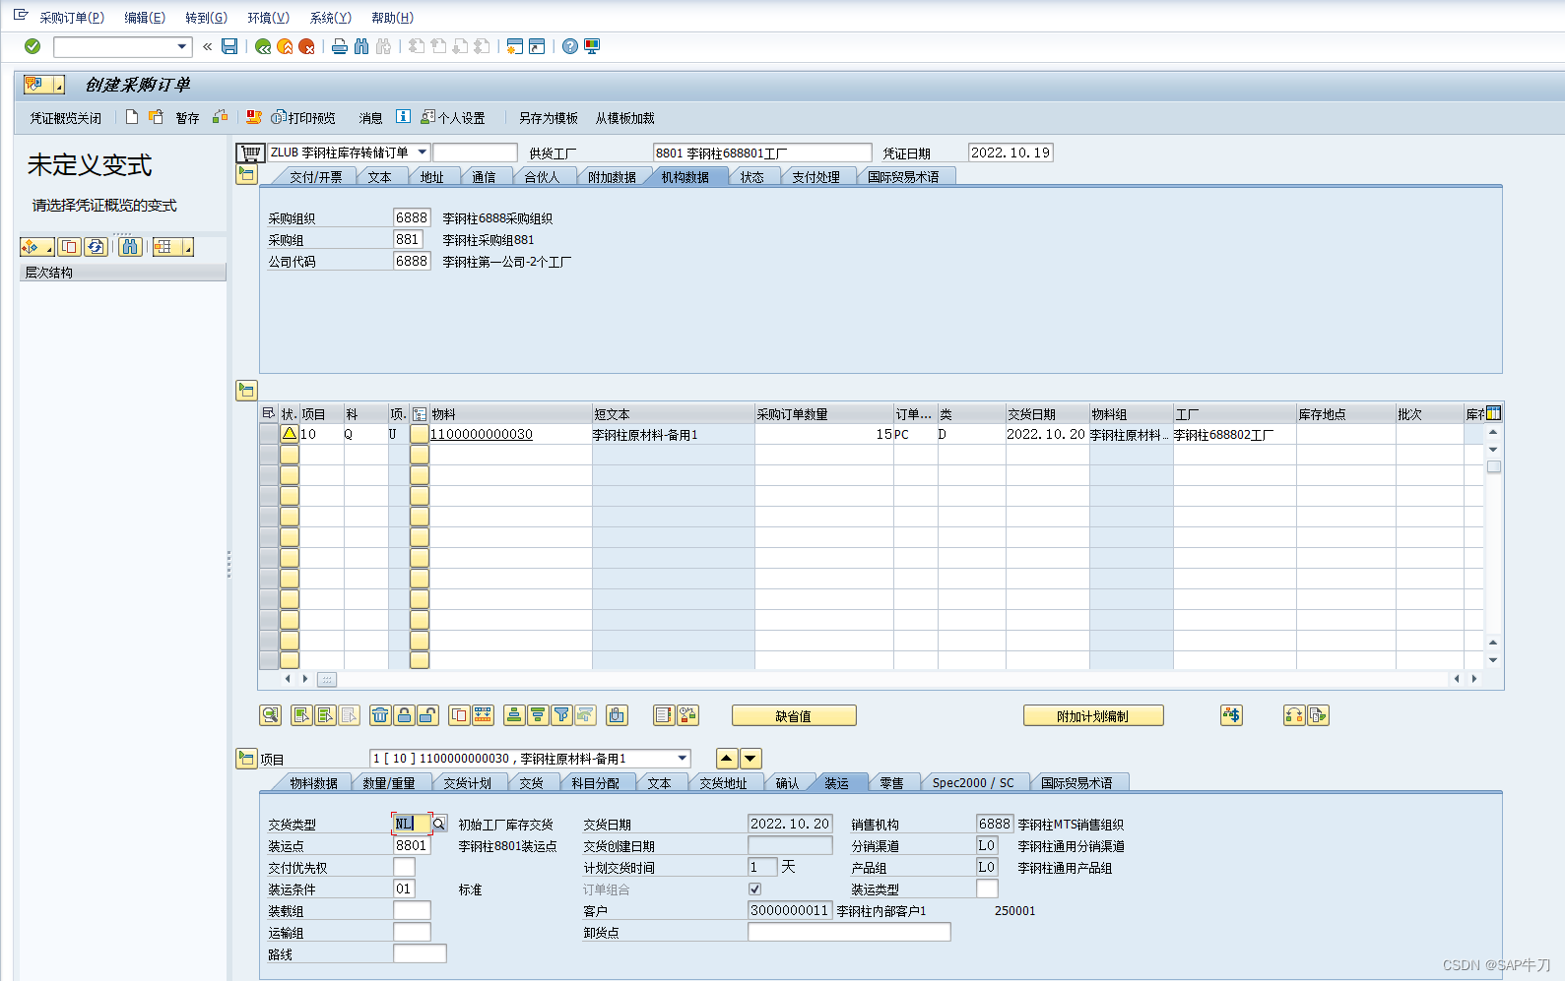Screen dimensions: 1565x981
Task: Open the table column configuration icon
Action: (1494, 413)
